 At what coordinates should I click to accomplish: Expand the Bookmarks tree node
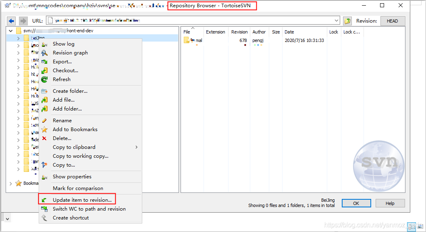pos(10,184)
